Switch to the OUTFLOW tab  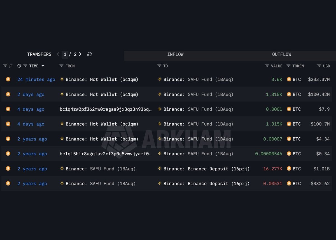[282, 54]
